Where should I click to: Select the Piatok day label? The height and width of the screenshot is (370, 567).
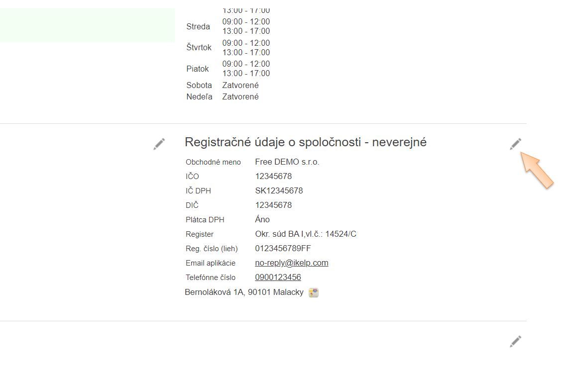pos(198,69)
